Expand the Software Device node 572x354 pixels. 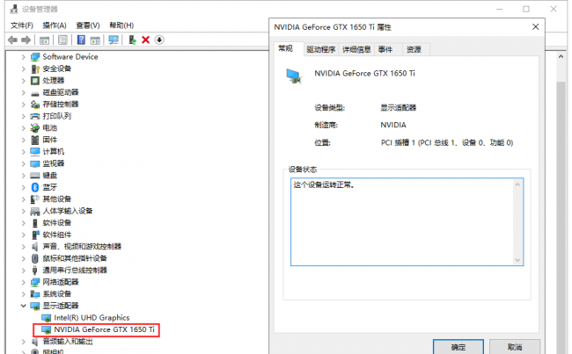(24, 57)
